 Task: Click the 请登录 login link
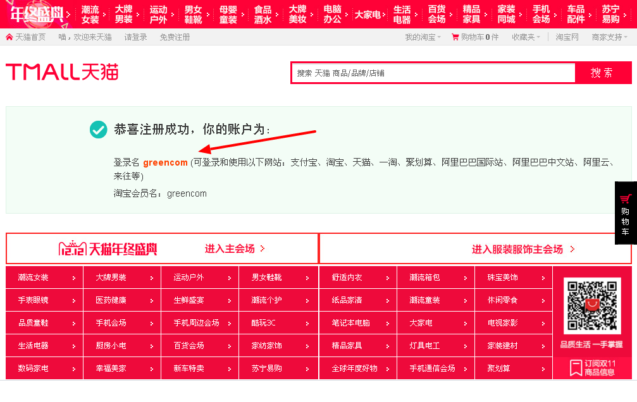(136, 37)
